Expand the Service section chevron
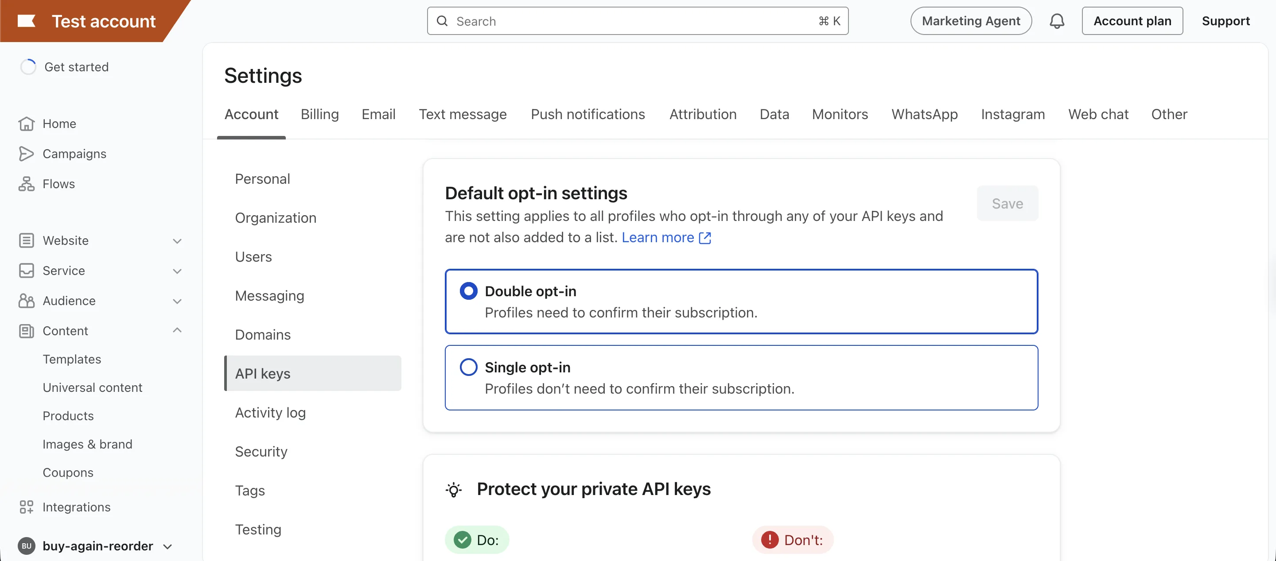Image resolution: width=1276 pixels, height=561 pixels. 177,271
